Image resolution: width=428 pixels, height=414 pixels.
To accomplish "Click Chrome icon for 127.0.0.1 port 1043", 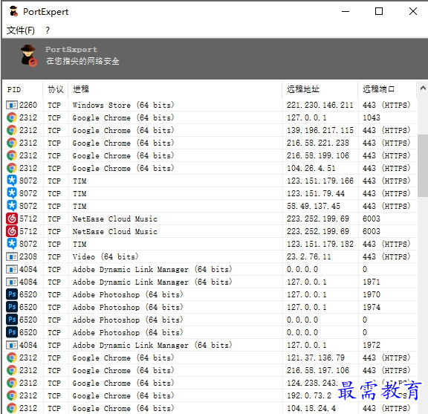I will pyautogui.click(x=11, y=117).
